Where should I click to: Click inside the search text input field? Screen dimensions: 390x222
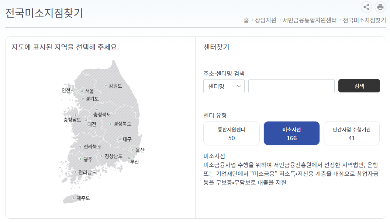[x=291, y=86]
